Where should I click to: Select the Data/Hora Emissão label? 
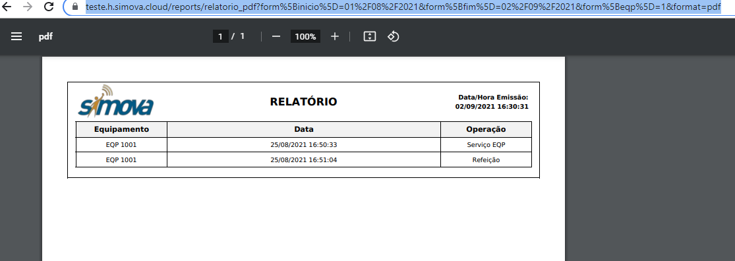(493, 98)
